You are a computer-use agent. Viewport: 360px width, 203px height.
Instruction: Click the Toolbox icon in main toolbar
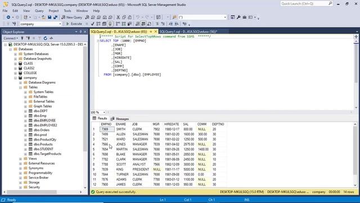point(245,17)
